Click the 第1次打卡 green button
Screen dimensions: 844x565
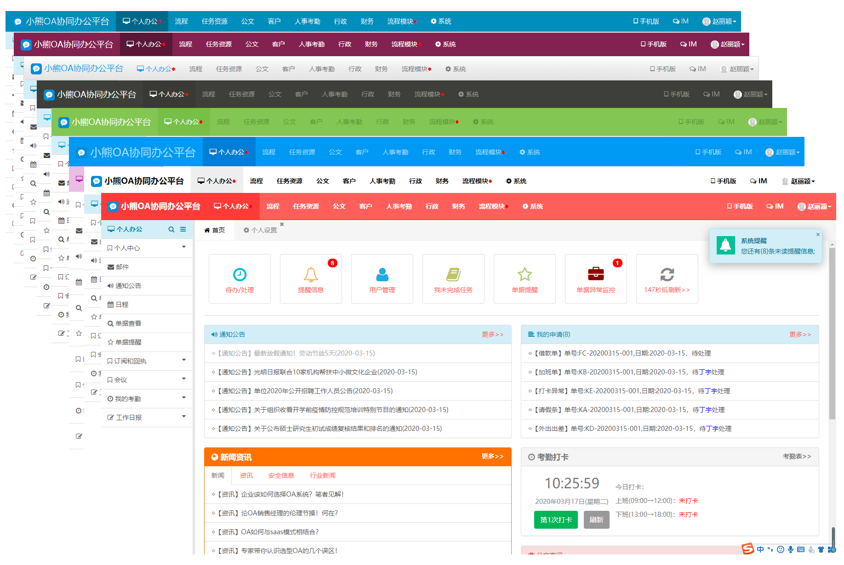point(556,520)
